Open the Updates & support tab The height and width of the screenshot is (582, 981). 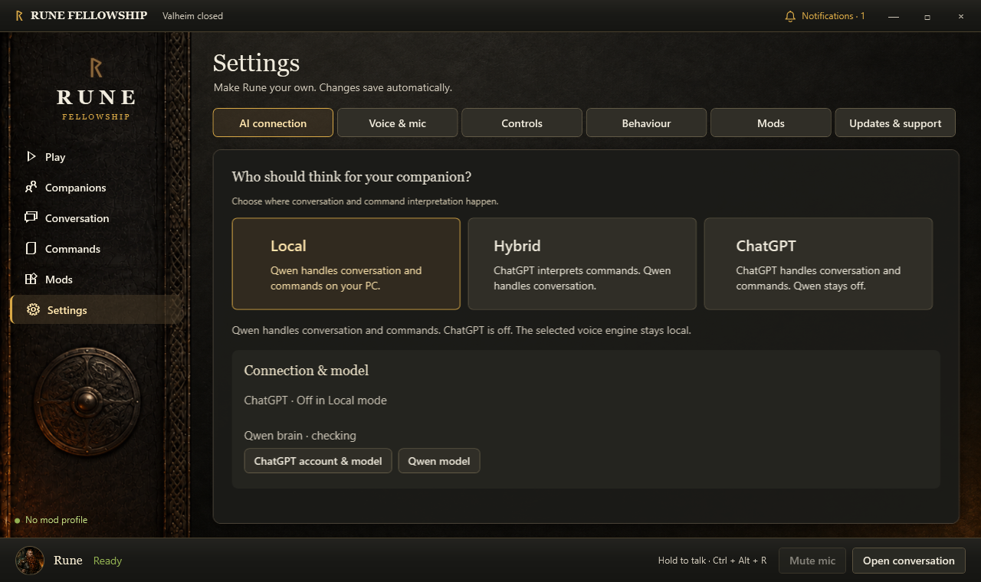(895, 123)
